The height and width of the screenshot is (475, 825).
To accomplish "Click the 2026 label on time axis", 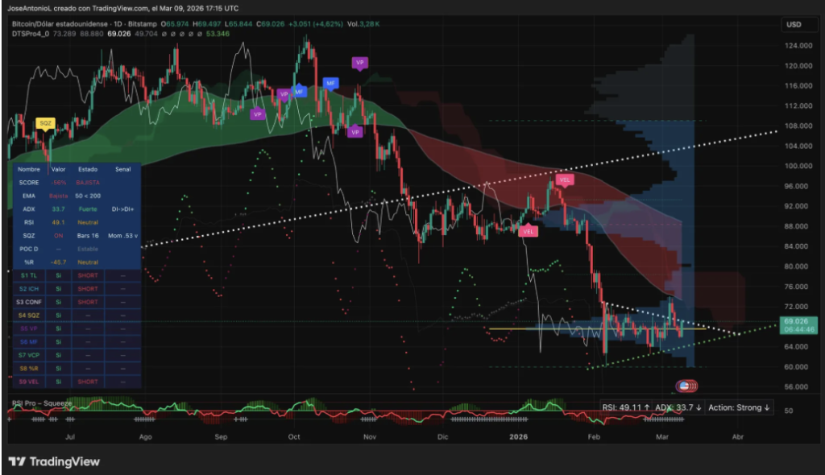I will point(519,437).
